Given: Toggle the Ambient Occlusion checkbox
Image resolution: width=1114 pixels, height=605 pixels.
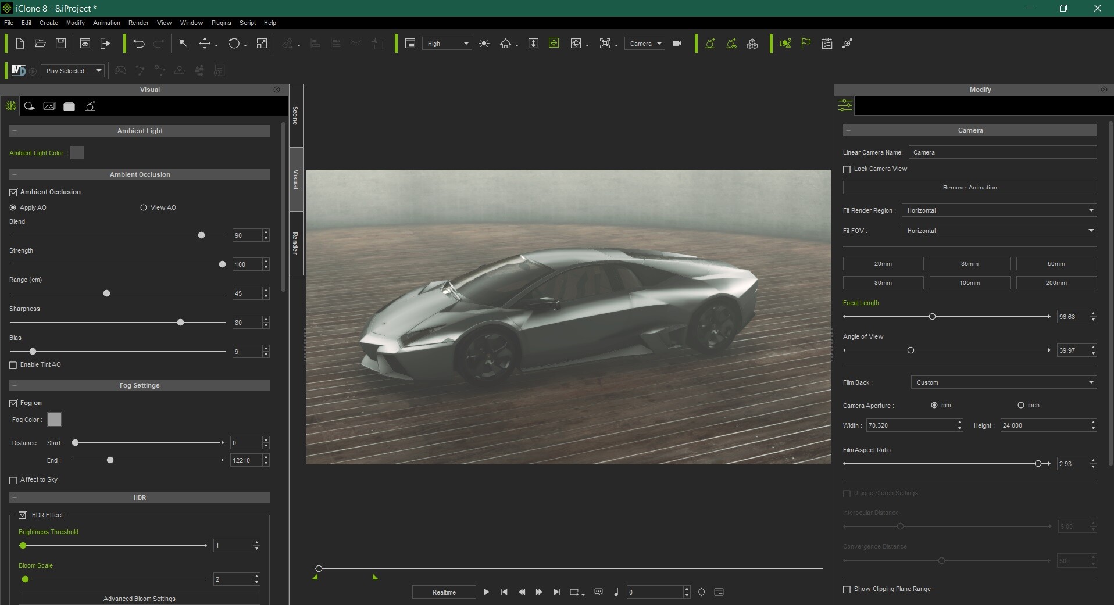Looking at the screenshot, I should tap(13, 192).
